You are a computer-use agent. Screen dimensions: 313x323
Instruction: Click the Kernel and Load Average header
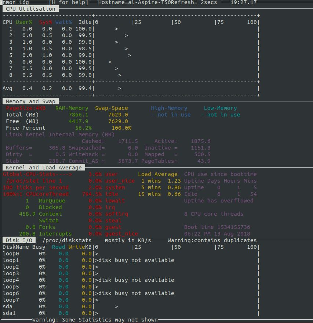click(x=44, y=168)
